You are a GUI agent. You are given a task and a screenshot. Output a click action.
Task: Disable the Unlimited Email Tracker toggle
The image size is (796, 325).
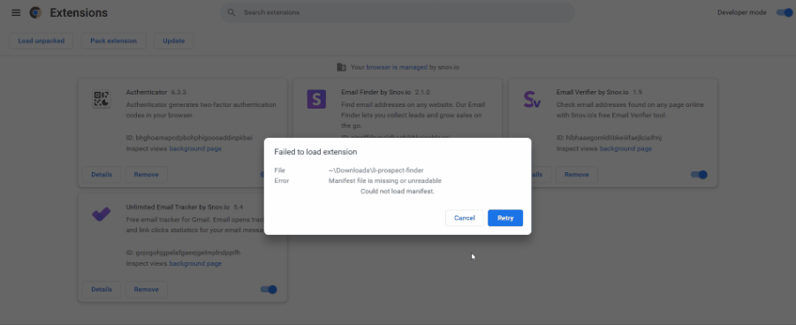point(269,290)
